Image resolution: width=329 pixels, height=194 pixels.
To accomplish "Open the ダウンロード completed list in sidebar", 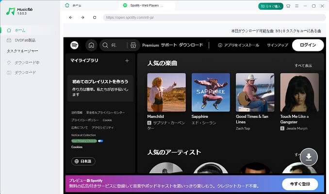I will 21,73.
